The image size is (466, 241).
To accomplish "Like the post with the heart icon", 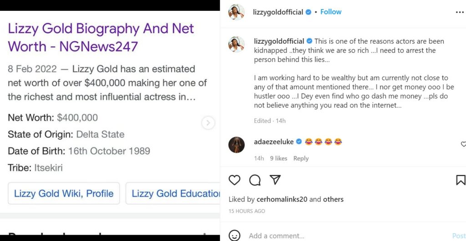I will [x=234, y=180].
